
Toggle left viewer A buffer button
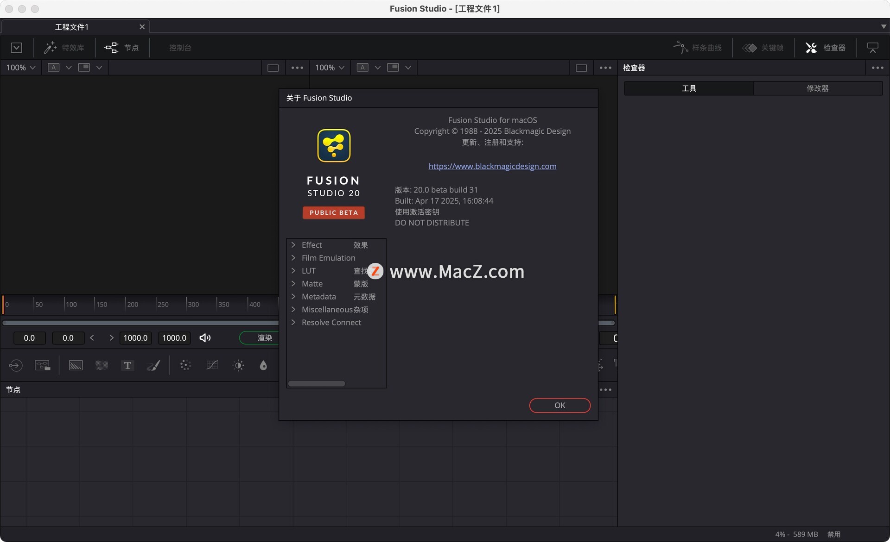click(x=54, y=68)
